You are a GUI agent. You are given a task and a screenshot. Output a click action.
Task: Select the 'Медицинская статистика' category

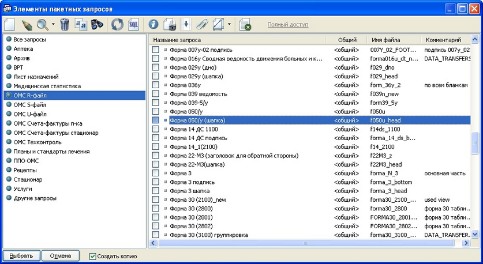(x=47, y=86)
